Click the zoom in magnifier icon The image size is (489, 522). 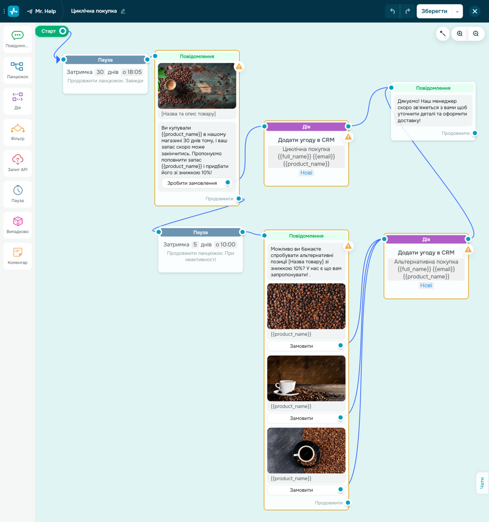pyautogui.click(x=460, y=34)
